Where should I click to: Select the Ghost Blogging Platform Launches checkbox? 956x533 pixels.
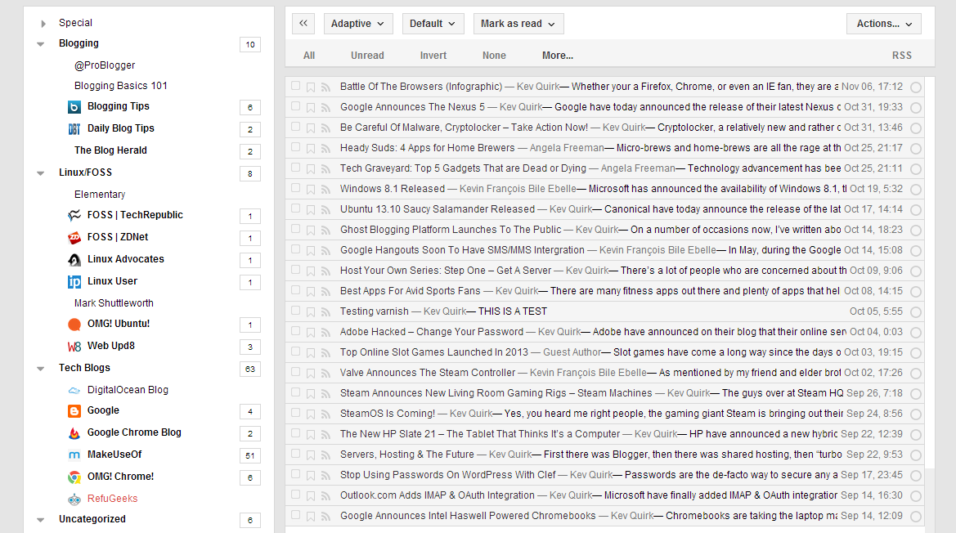tap(295, 230)
